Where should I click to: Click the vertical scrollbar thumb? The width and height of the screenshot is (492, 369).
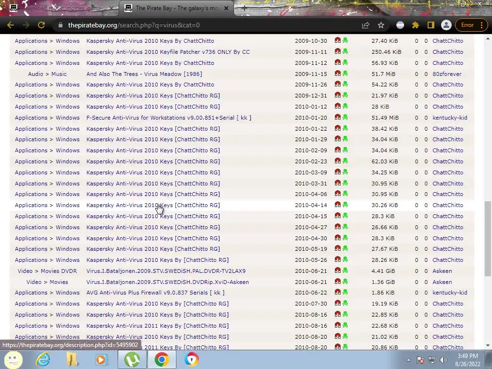[x=488, y=238]
